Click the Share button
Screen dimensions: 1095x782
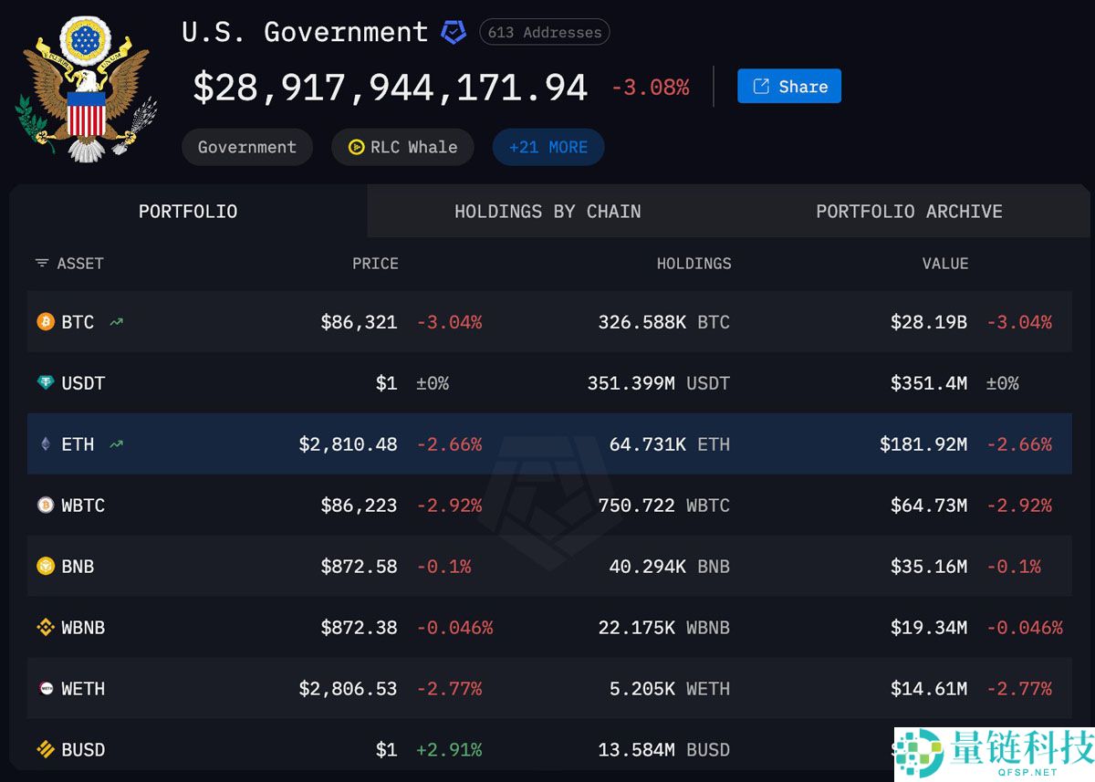point(788,87)
